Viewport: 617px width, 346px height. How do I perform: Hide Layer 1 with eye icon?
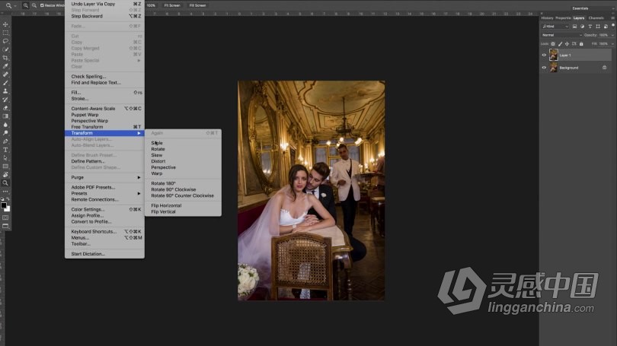click(x=544, y=55)
